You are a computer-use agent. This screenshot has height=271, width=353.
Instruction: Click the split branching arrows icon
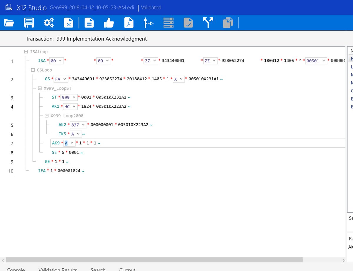click(208, 23)
